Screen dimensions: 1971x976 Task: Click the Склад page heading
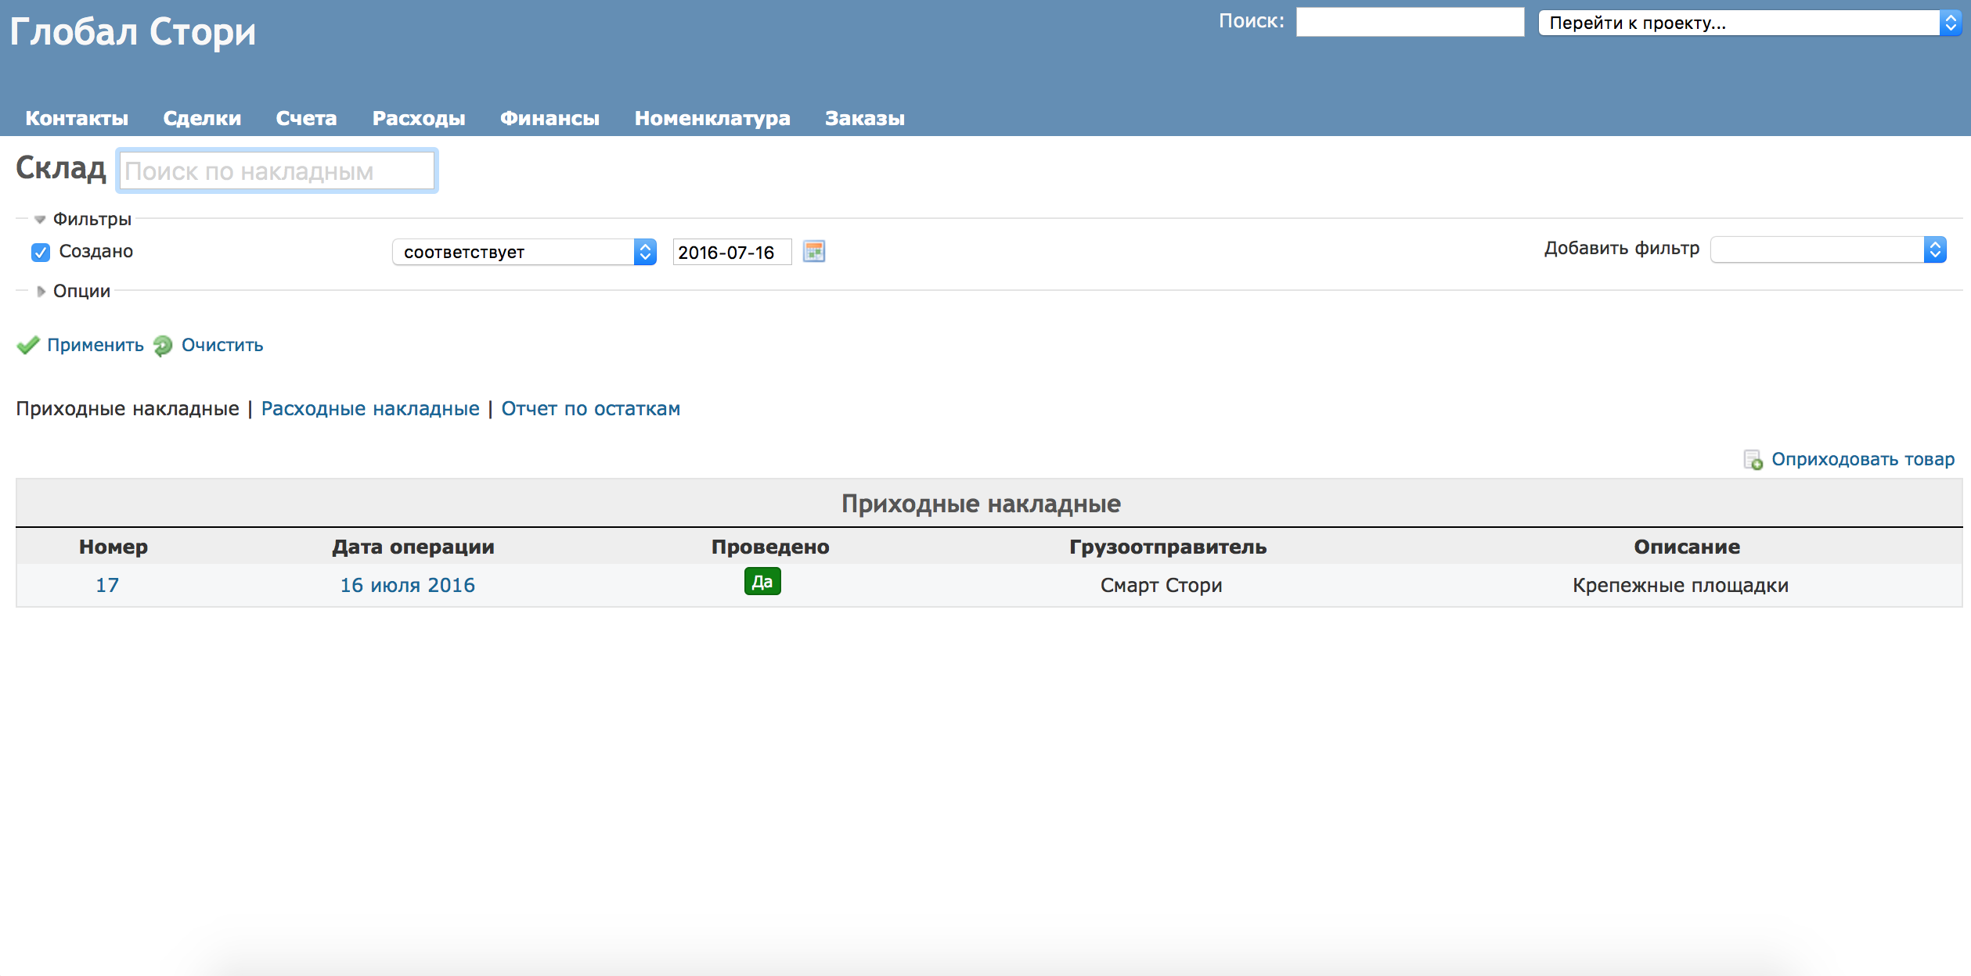(61, 168)
